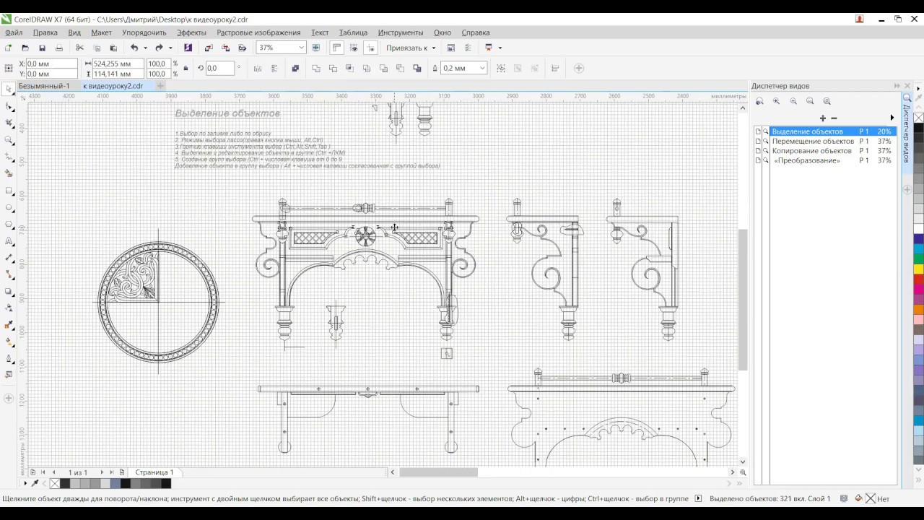Screen dimensions: 924x520
Task: Select the Shape edit tool
Action: pyautogui.click(x=9, y=107)
